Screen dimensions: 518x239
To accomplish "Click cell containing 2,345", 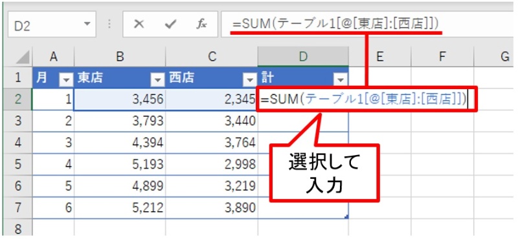I will coord(212,99).
